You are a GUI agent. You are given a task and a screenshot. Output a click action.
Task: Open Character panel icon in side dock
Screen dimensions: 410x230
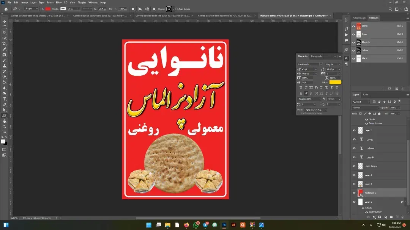(346, 58)
